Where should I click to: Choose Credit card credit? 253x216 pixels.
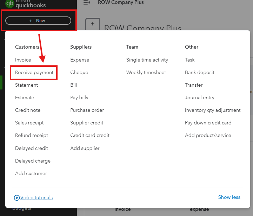point(90,135)
